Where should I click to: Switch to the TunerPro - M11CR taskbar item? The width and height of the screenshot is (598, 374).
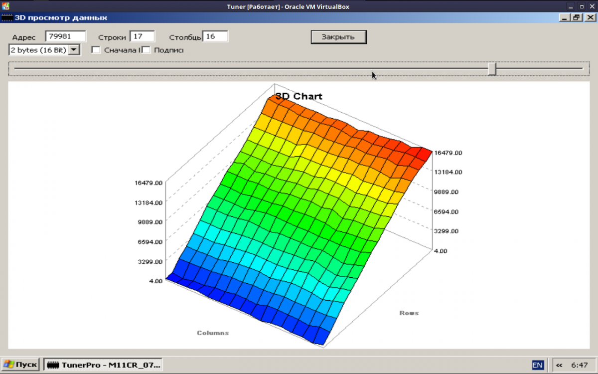tap(103, 365)
